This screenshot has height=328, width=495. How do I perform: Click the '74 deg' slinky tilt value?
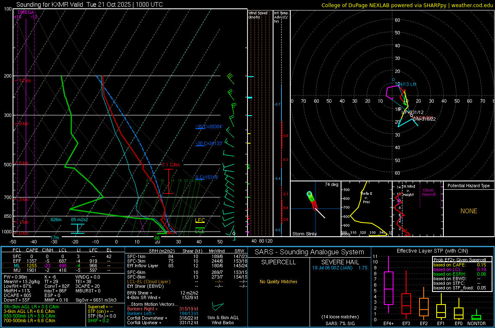(331, 184)
